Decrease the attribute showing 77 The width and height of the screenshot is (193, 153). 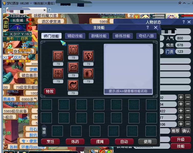[188, 118]
